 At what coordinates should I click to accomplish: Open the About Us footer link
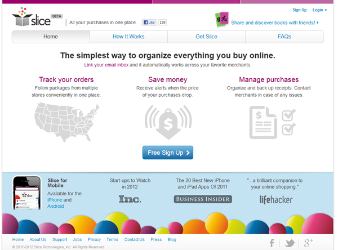point(38,239)
